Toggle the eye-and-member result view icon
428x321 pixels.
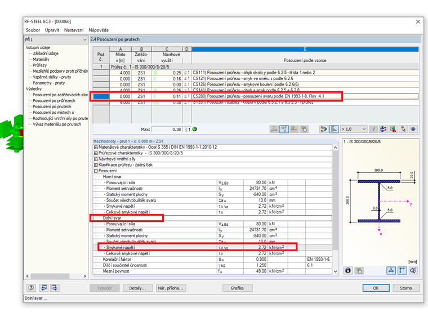[284, 129]
